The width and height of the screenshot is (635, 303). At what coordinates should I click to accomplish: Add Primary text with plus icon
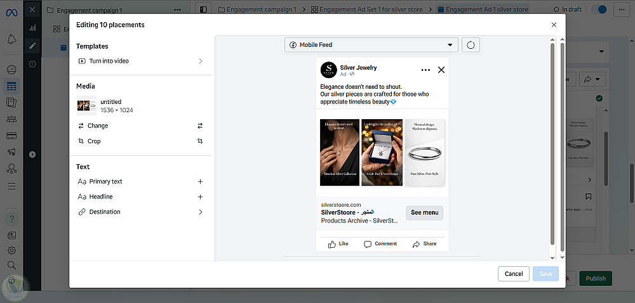(x=200, y=181)
